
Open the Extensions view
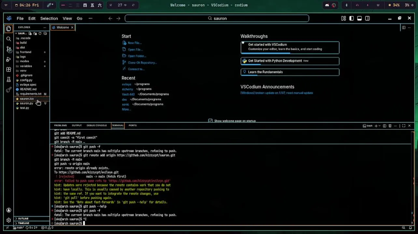(x=8, y=70)
